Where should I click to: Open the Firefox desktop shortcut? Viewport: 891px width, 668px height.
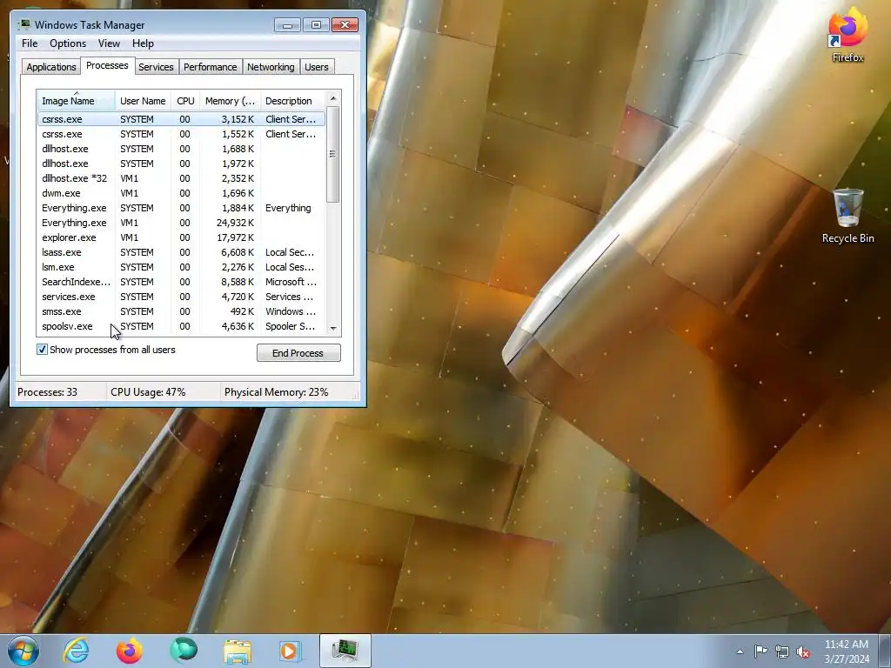click(x=847, y=34)
